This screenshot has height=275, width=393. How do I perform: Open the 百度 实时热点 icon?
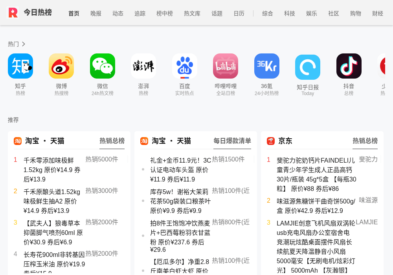point(185,66)
